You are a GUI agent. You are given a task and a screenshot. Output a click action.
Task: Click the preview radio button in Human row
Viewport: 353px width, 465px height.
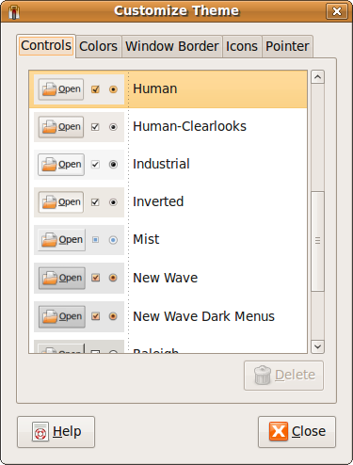[113, 89]
